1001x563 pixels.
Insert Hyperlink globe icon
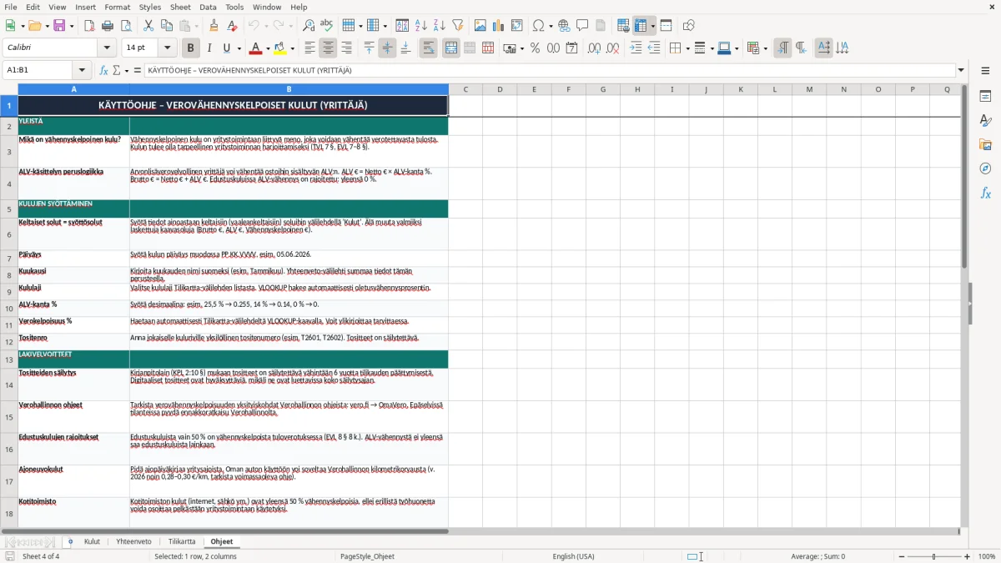[564, 26]
